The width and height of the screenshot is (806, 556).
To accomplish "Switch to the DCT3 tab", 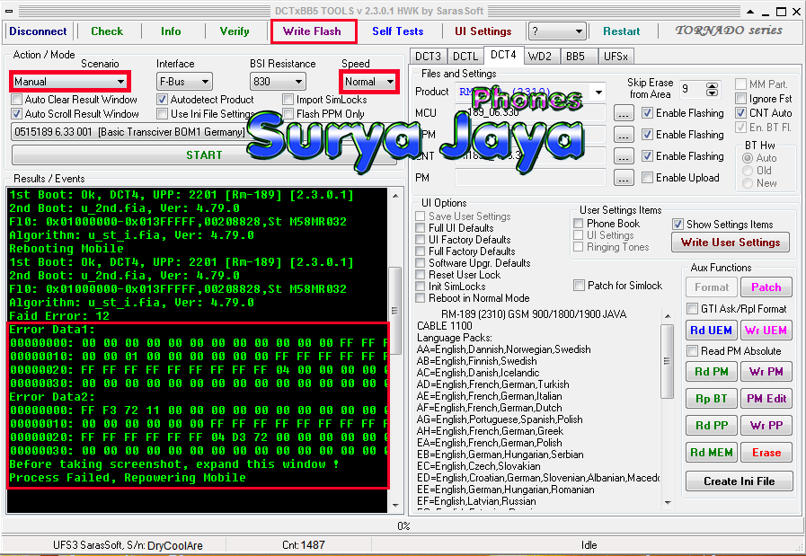I will coord(429,56).
